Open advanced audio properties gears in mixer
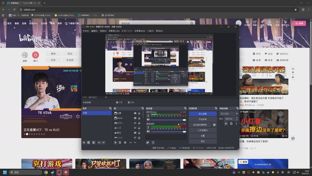This screenshot has width=312, height=176. 148,142
